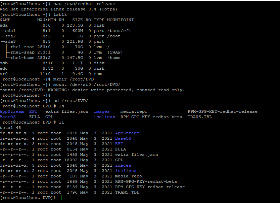This screenshot has height=203, width=280.
Task: Click the 'sdc' disk name
Action: tap(4, 68)
